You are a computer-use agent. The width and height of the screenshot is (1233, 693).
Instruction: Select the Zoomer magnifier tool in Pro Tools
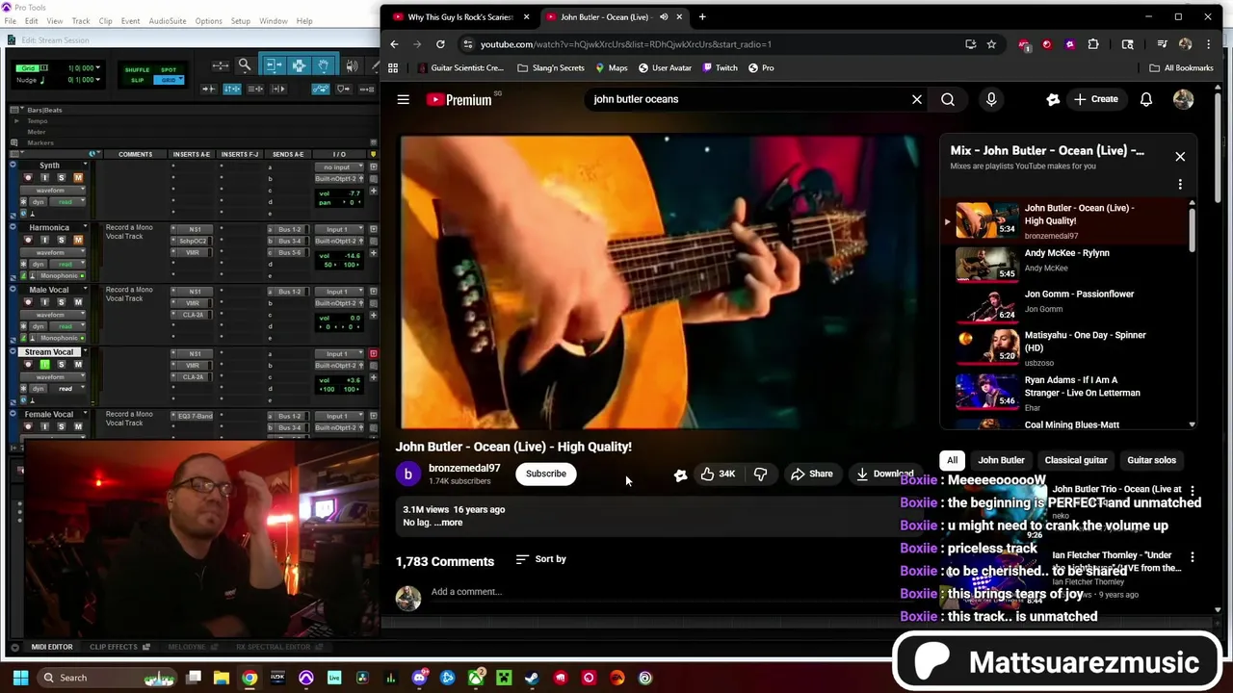click(245, 65)
